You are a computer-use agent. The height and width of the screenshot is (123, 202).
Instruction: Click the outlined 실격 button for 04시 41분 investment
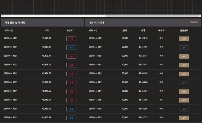point(184,109)
